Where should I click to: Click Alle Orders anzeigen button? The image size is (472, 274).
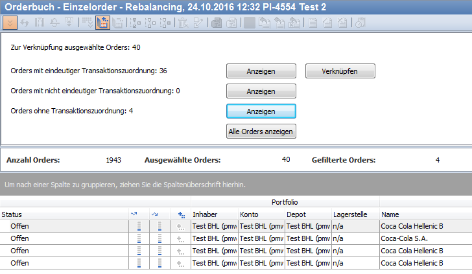tap(261, 131)
